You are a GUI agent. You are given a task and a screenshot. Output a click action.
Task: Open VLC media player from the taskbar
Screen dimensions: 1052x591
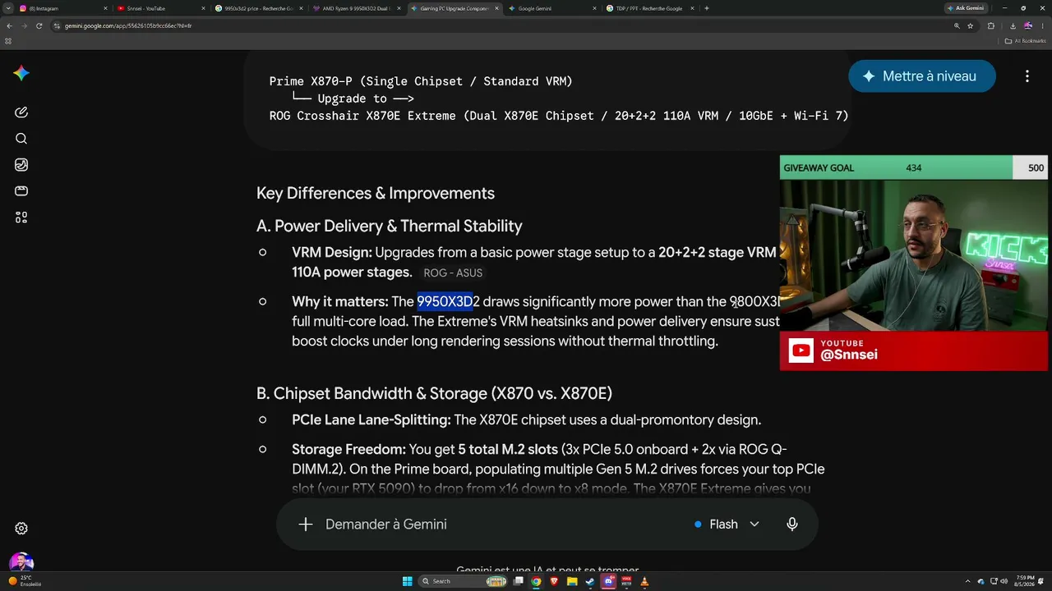(644, 581)
